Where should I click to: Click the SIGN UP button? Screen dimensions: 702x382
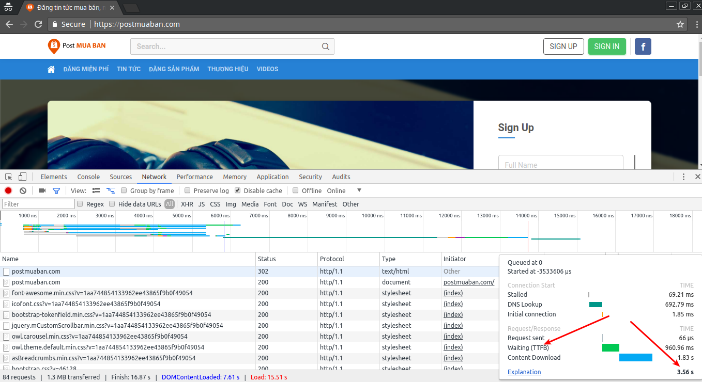[x=563, y=46]
